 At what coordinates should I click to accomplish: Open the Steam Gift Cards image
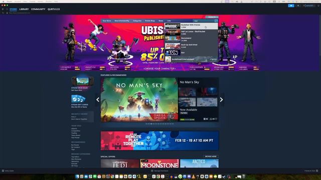pos(78,99)
